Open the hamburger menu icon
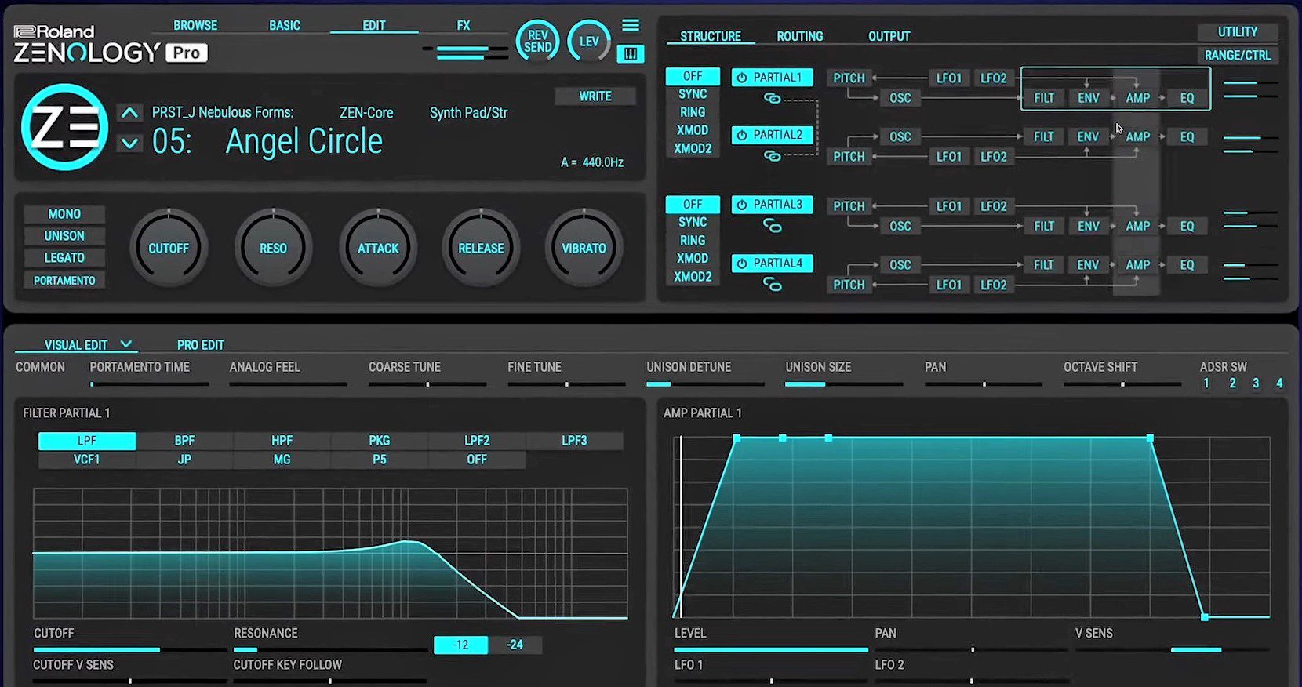This screenshot has height=687, width=1302. [x=631, y=26]
